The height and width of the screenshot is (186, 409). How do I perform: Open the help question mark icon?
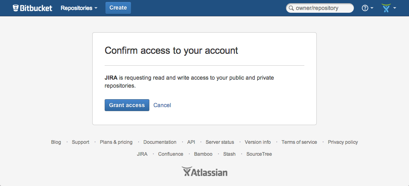click(365, 8)
